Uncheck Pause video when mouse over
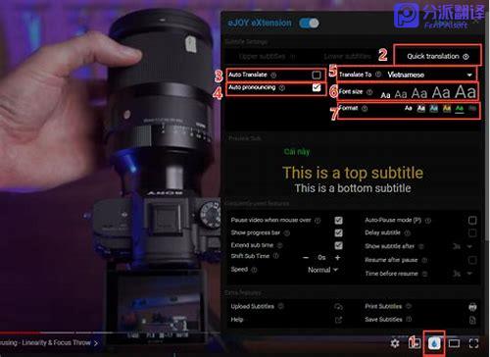The width and height of the screenshot is (490, 357). coord(338,221)
